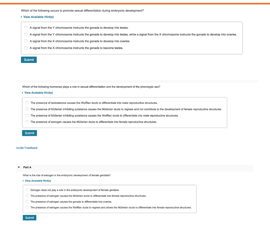Submit the Part A estrogen answer
The image size is (270, 225).
pos(30,218)
